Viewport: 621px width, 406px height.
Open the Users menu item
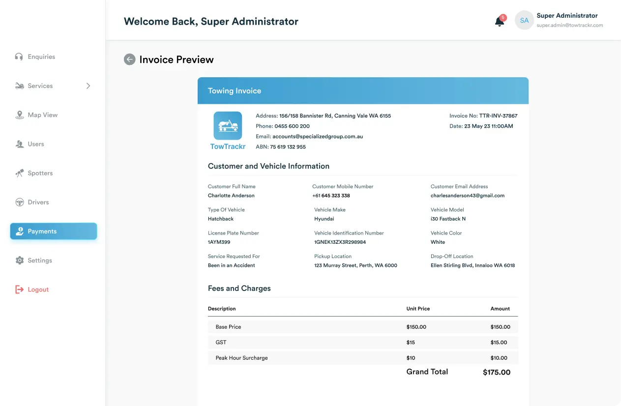coord(36,144)
